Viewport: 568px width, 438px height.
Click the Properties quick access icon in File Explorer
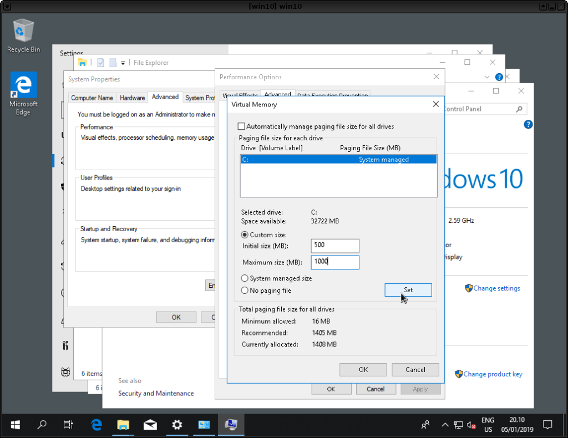(x=101, y=63)
